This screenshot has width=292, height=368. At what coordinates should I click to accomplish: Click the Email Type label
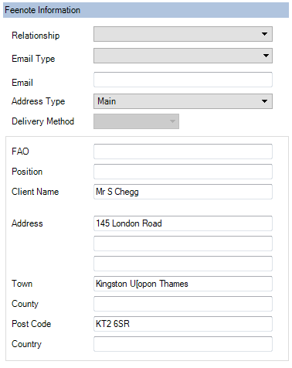point(33,59)
